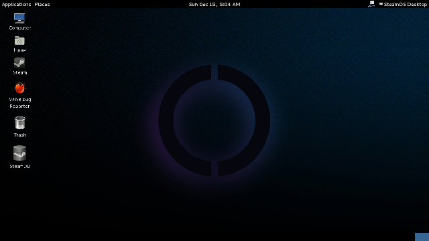Select the Steam launcher icon
Image resolution: width=429 pixels, height=241 pixels.
(x=19, y=63)
